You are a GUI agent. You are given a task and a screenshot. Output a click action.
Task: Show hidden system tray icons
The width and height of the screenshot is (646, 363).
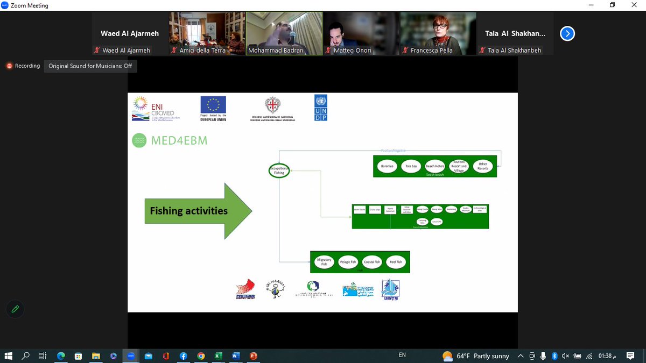click(521, 356)
